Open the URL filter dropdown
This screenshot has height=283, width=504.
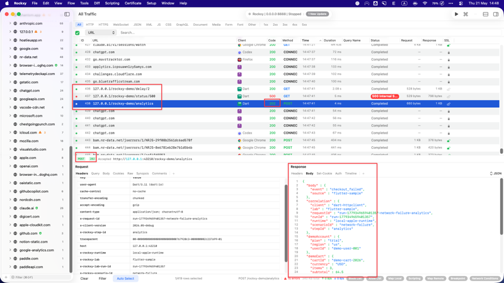coord(101,33)
